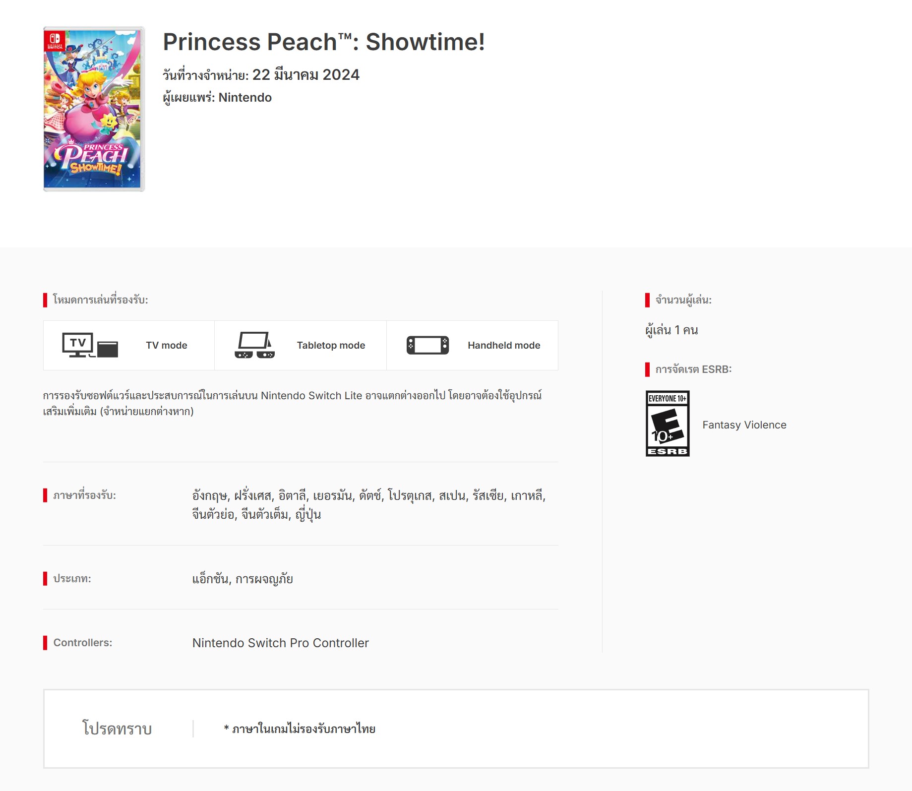Click the TV mode icon
Viewport: 912px width, 791px height.
(x=90, y=345)
